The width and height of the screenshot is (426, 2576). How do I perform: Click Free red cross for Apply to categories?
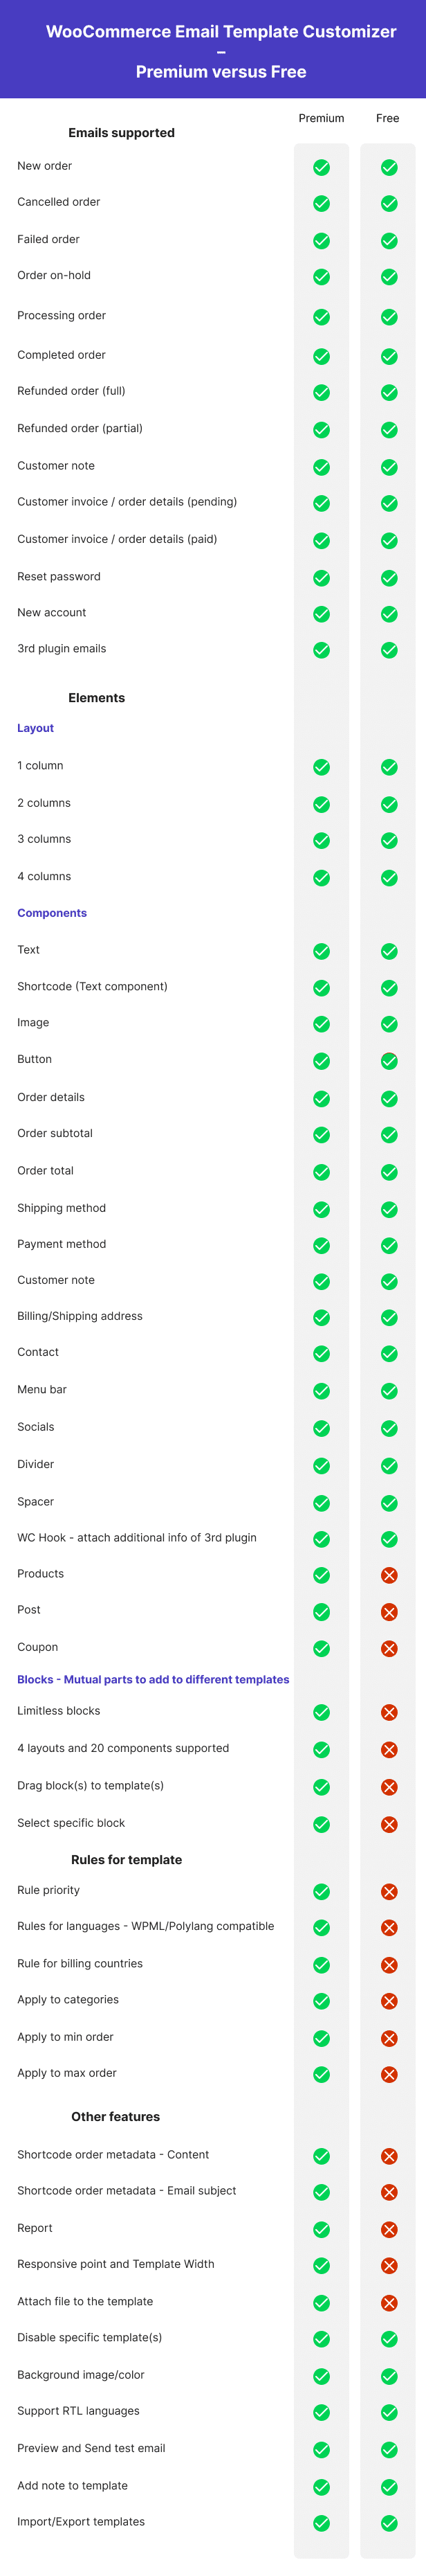[389, 2001]
